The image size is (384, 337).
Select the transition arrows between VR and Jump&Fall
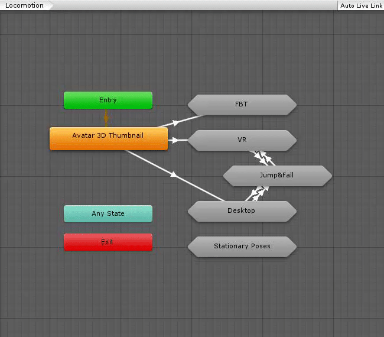(263, 158)
